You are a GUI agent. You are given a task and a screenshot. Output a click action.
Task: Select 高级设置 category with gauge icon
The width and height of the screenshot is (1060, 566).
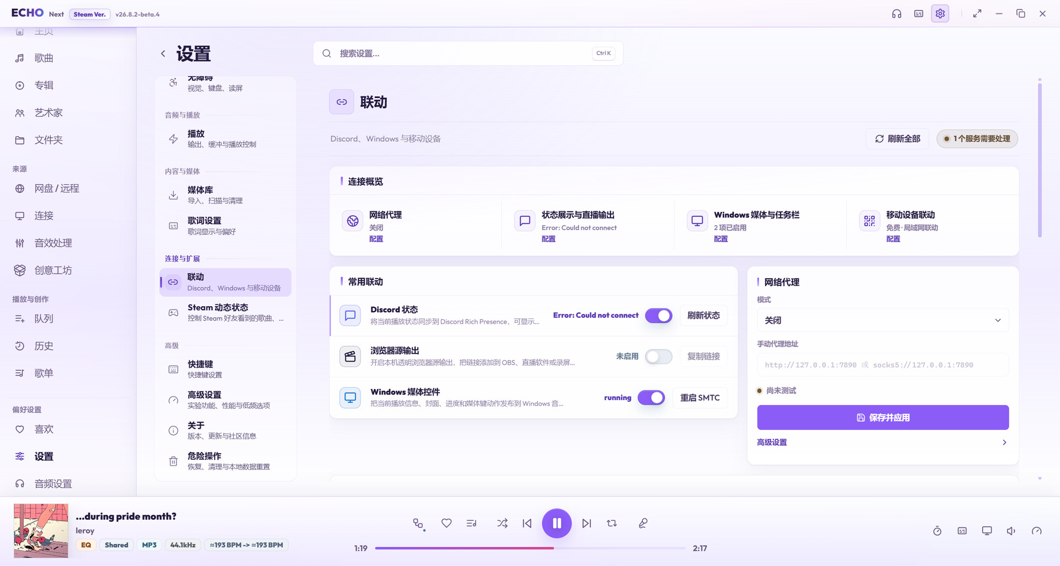[225, 400]
